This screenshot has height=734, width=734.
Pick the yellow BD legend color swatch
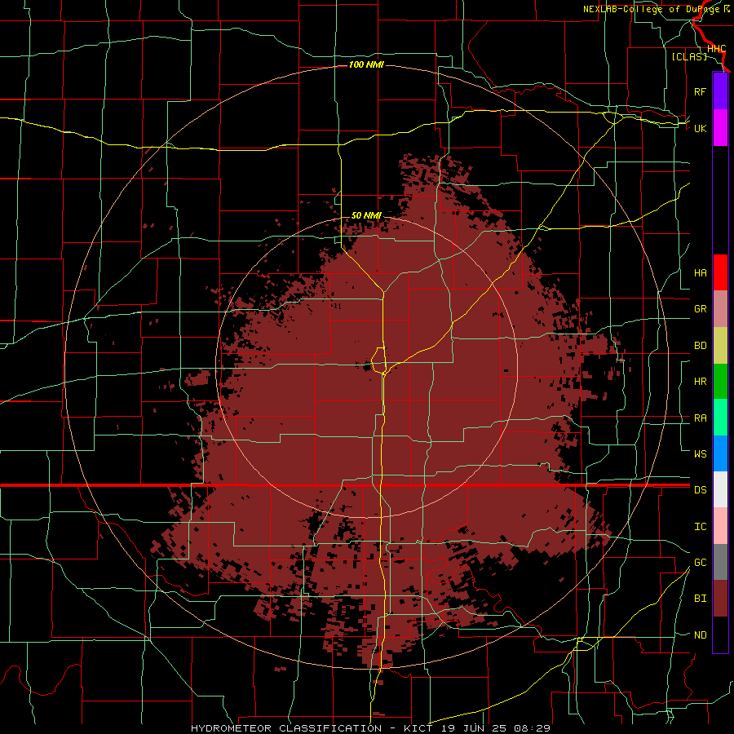(720, 346)
